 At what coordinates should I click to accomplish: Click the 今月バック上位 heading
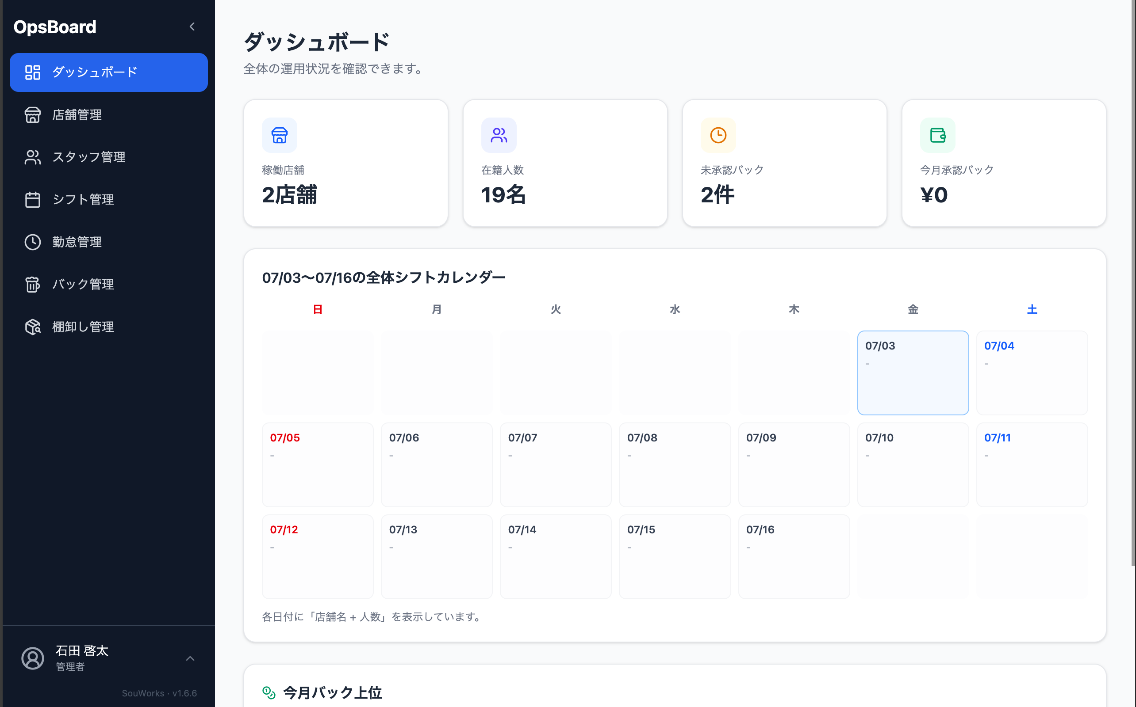332,692
